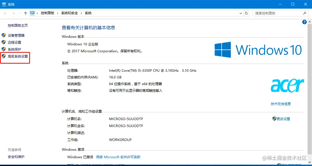
Task: Open 高级系统设置 link
Action: (x=18, y=56)
